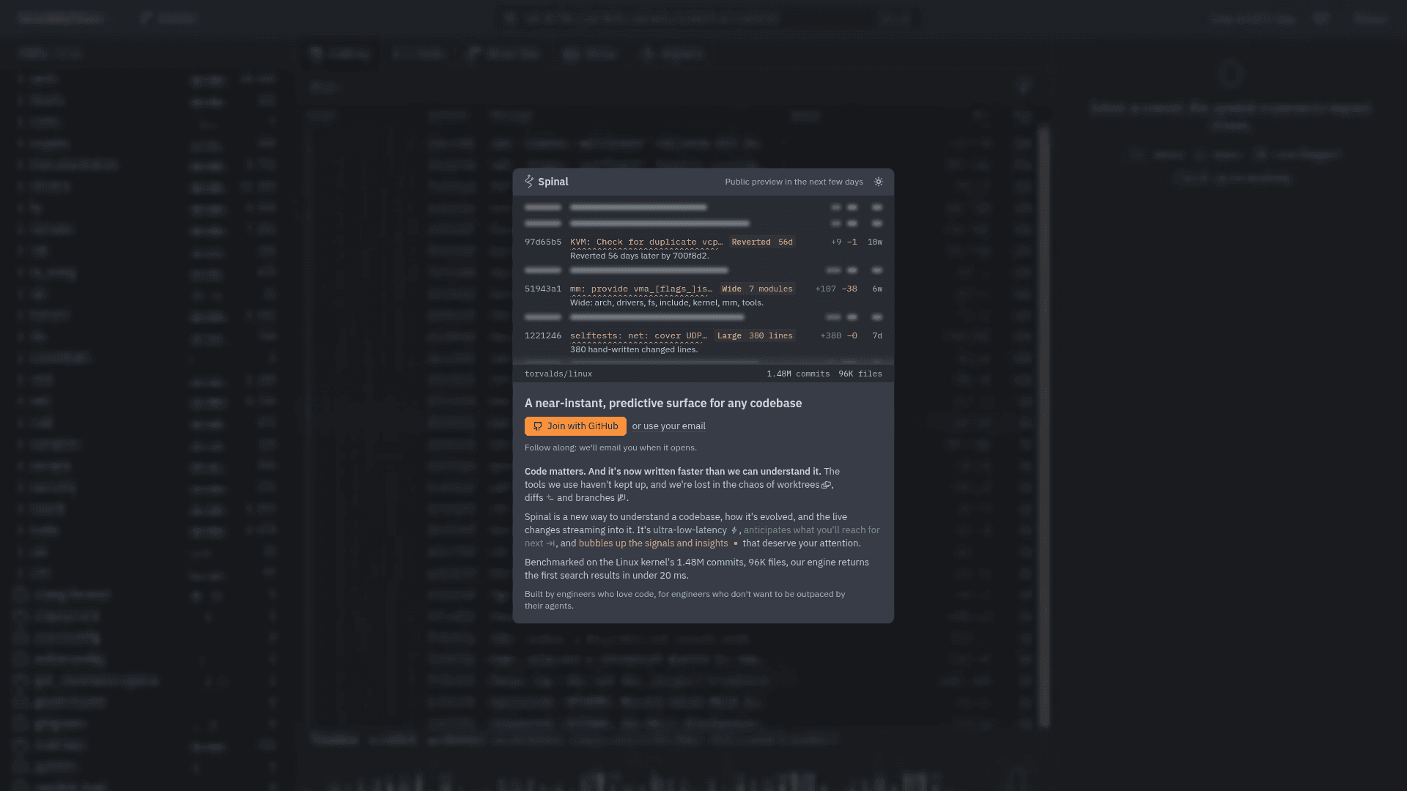
Task: Click 'torvalds/linux' repository name
Action: pos(558,374)
